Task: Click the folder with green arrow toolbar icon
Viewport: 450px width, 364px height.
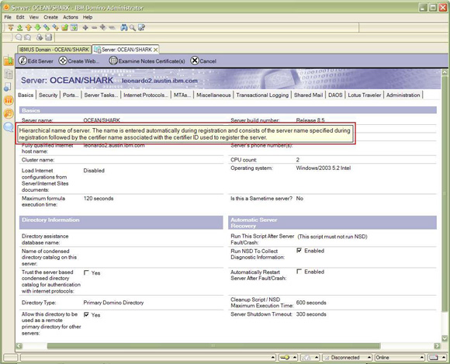Action: [x=65, y=28]
